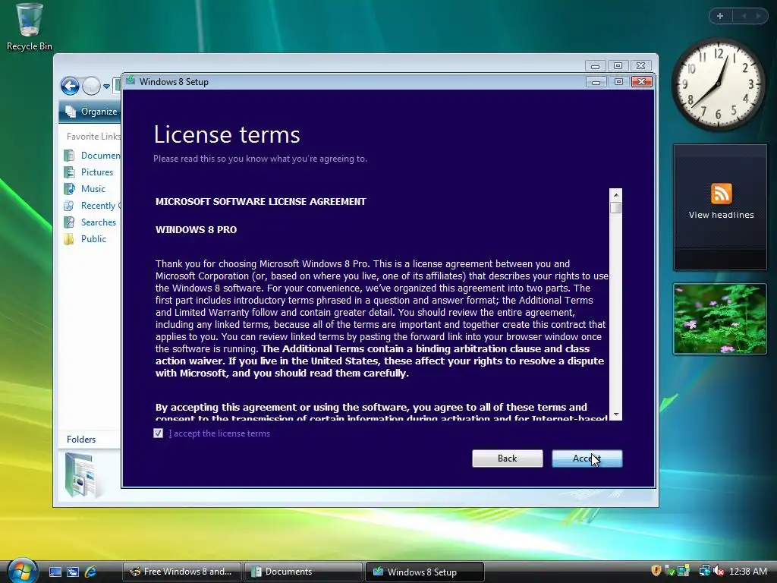Click the Forward arrow in Documents window
Screen dimensions: 777x583
coord(91,87)
